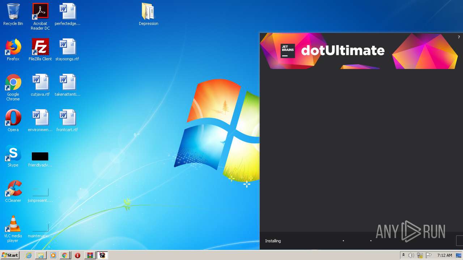Click the Show desktop button

coord(459,255)
